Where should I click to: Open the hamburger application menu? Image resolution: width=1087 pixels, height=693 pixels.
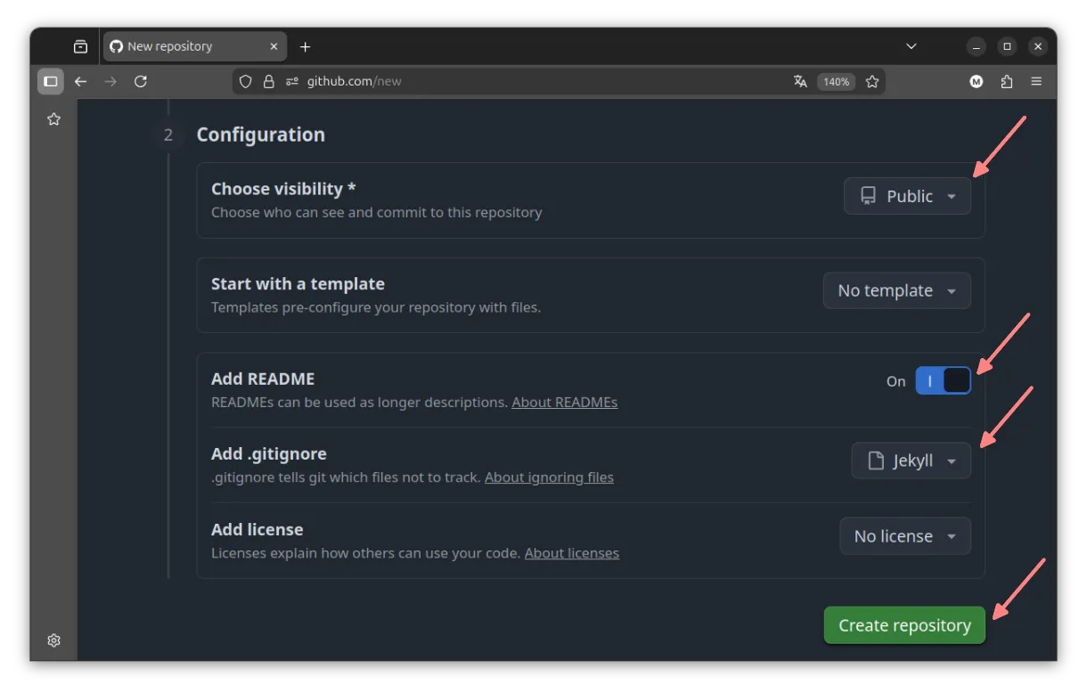[1036, 81]
